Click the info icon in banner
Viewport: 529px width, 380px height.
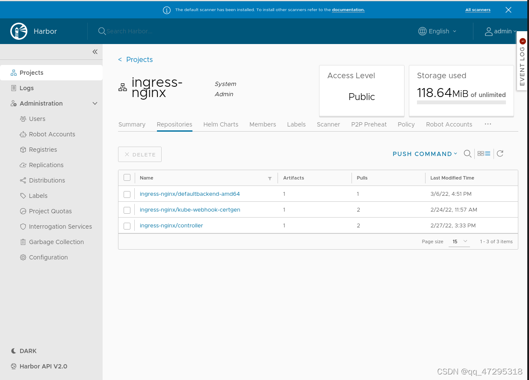pos(167,10)
